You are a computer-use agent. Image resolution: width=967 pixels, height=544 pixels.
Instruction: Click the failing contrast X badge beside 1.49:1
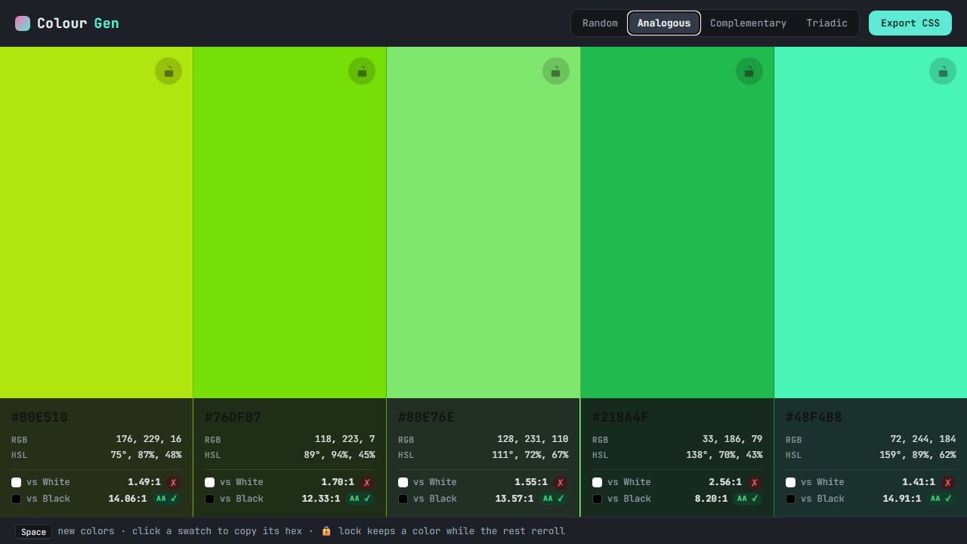174,482
